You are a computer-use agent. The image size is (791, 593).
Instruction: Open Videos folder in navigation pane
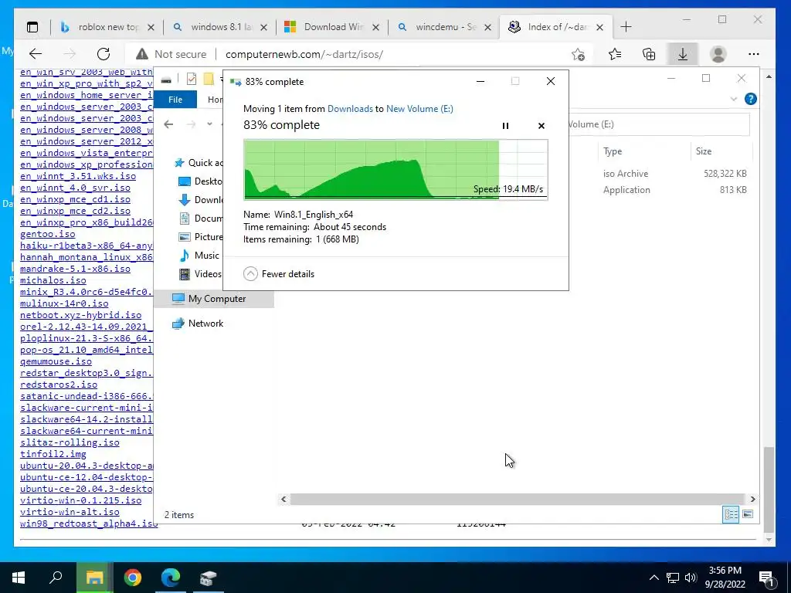pos(200,274)
